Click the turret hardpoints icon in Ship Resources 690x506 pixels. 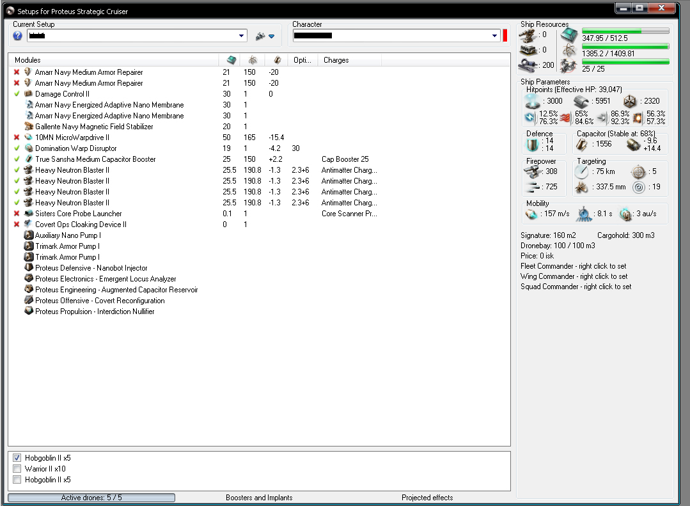pyautogui.click(x=528, y=35)
